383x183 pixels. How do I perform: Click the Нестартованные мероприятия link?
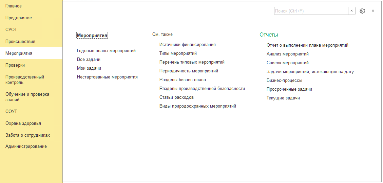[x=107, y=77]
